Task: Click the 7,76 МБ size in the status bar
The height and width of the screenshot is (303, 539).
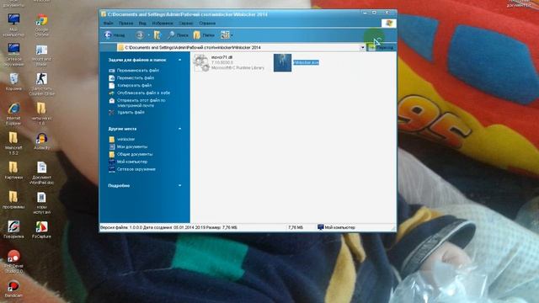Action: pyautogui.click(x=296, y=227)
